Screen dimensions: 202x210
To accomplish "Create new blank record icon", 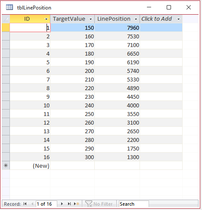I will pos(77,204).
